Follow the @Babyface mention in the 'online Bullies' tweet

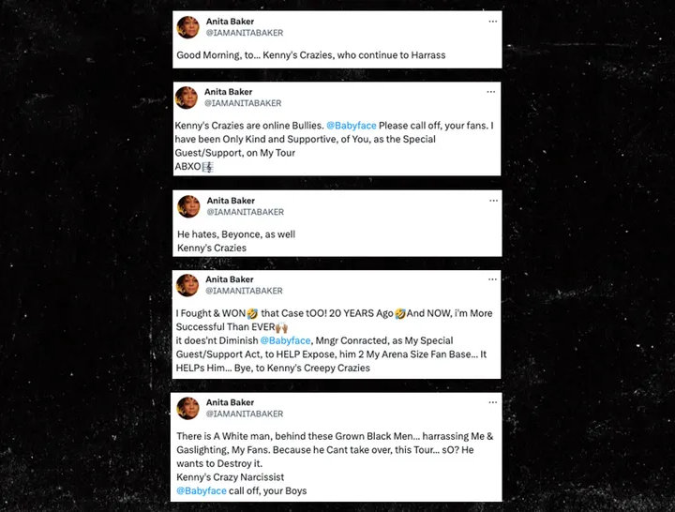tap(352, 126)
